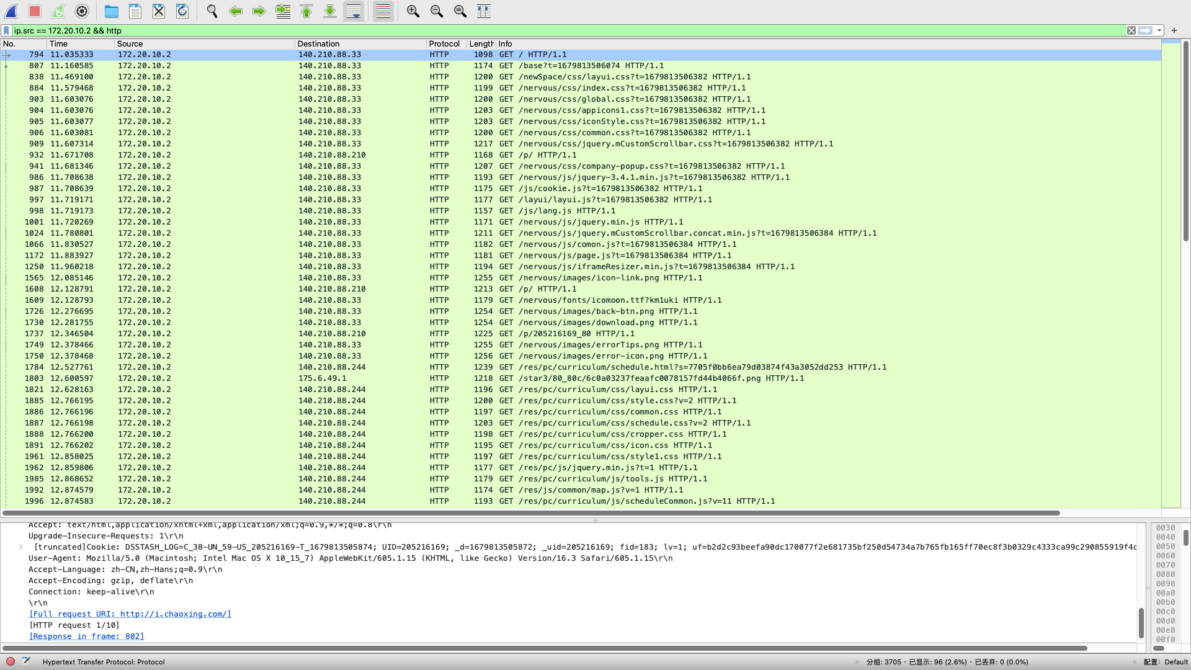
Task: Sort by Destination column header
Action: (x=360, y=44)
